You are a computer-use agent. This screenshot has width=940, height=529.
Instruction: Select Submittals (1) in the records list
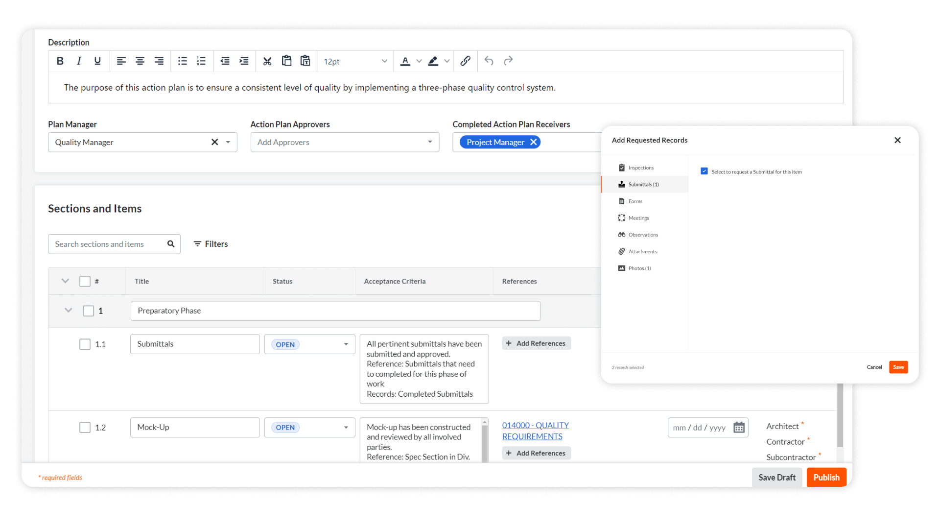tap(644, 184)
